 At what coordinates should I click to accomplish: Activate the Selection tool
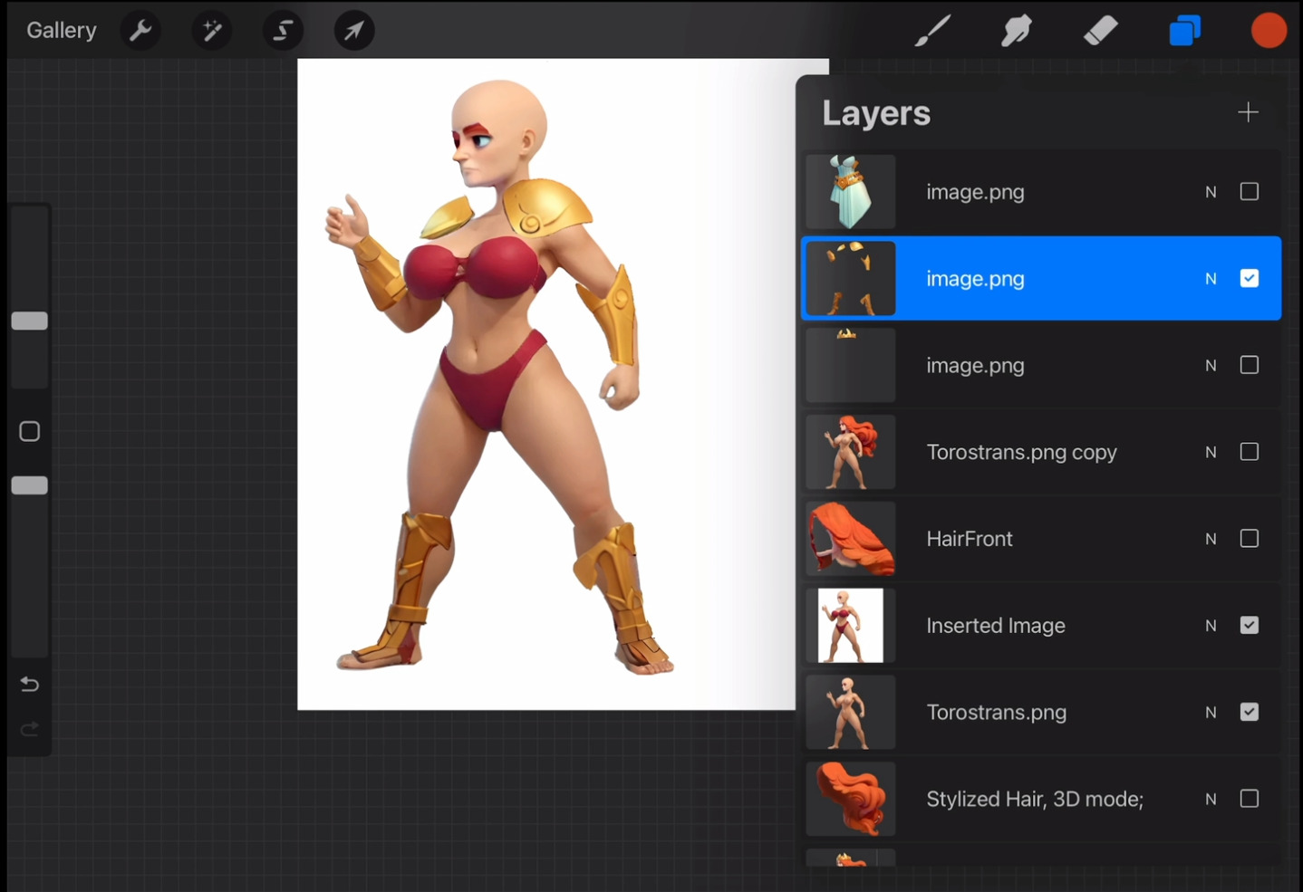point(283,30)
